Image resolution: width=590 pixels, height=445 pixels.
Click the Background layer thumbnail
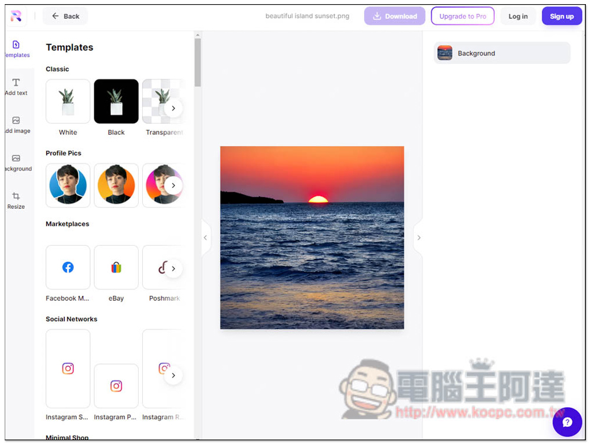click(x=445, y=53)
